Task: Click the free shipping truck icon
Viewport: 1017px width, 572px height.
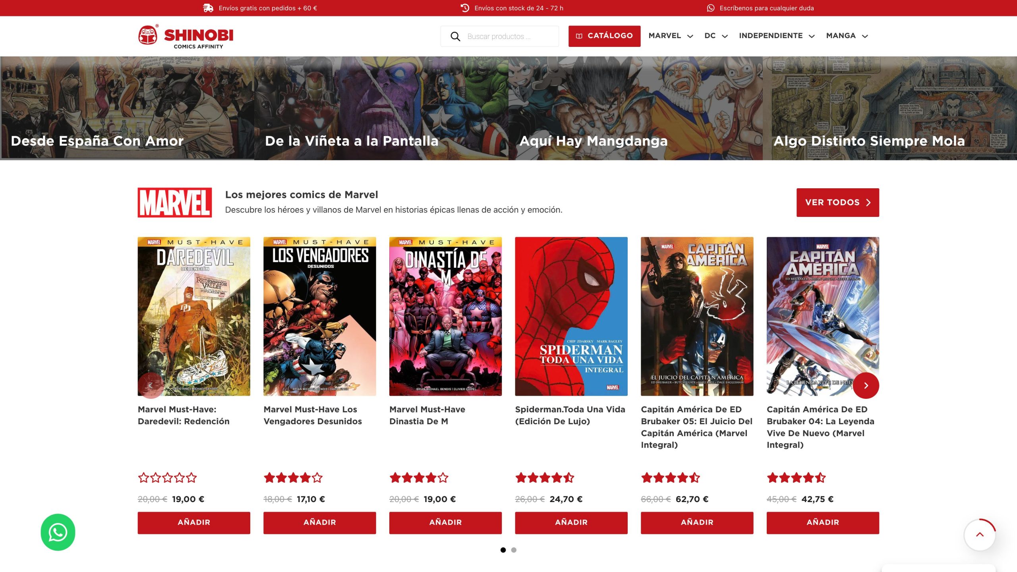Action: coord(208,8)
